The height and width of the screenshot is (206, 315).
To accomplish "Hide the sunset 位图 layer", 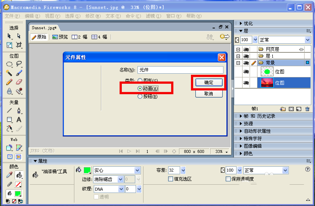I will [246, 83].
